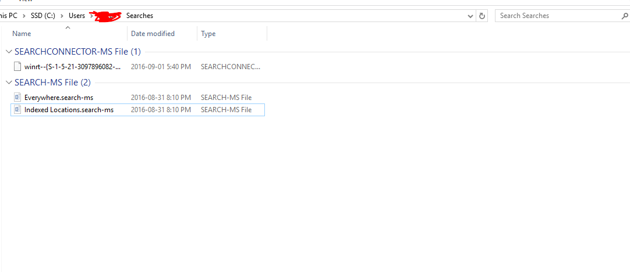Collapse the SEARCHCONNECTOR-MS File group

click(9, 52)
